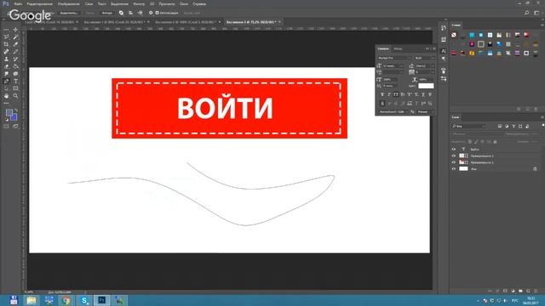This screenshot has height=306, width=545.
Task: Click the foreground color swatch
Action: click(9, 112)
